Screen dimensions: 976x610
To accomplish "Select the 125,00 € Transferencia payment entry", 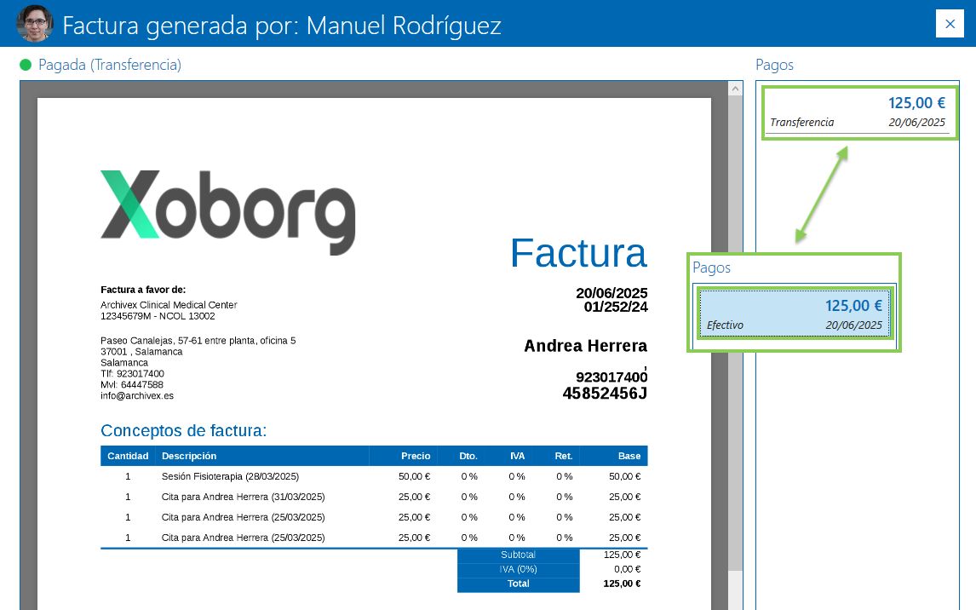I will click(x=859, y=112).
